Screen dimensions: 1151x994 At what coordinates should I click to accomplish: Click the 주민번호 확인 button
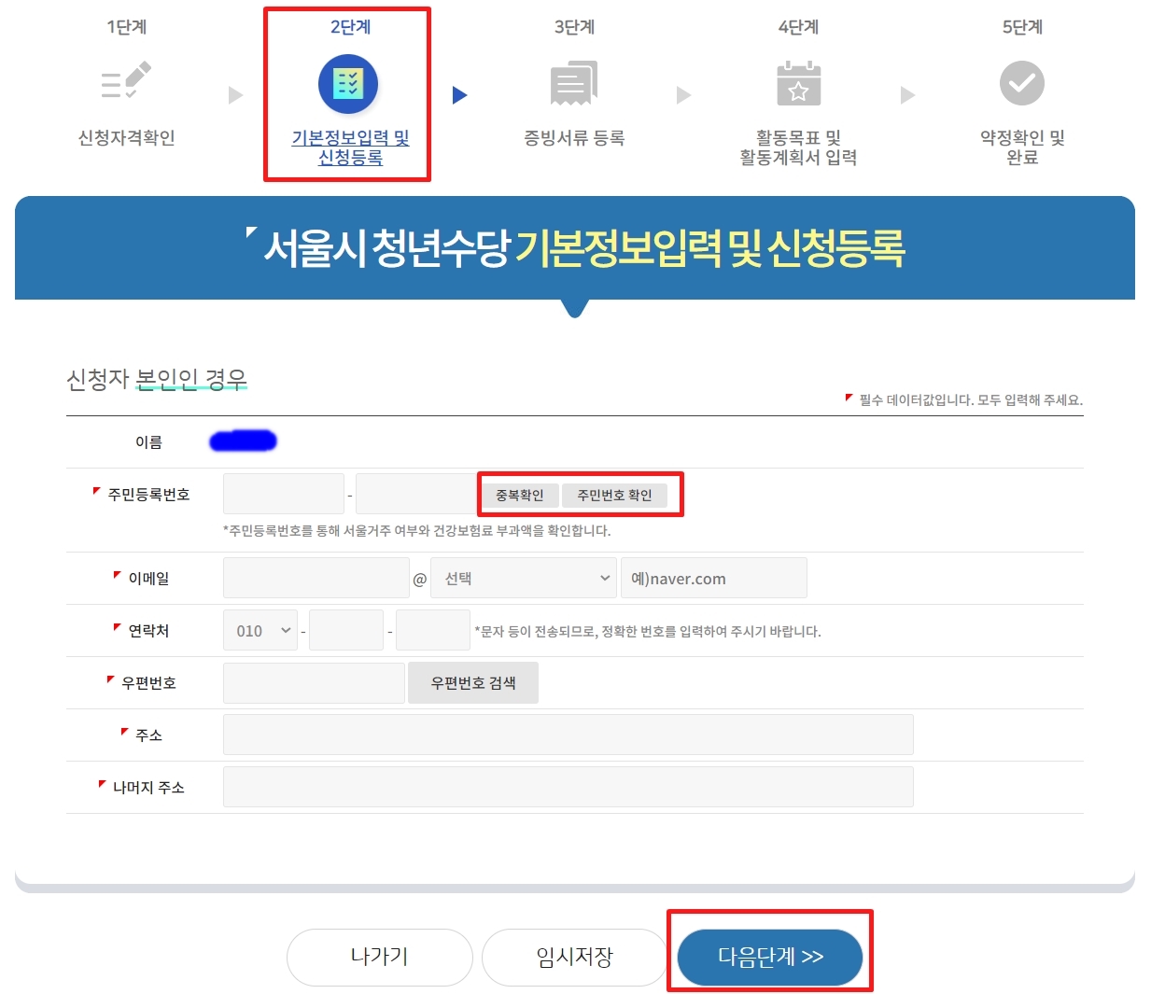click(614, 495)
